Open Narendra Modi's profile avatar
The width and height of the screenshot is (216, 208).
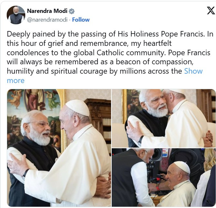coord(16,15)
